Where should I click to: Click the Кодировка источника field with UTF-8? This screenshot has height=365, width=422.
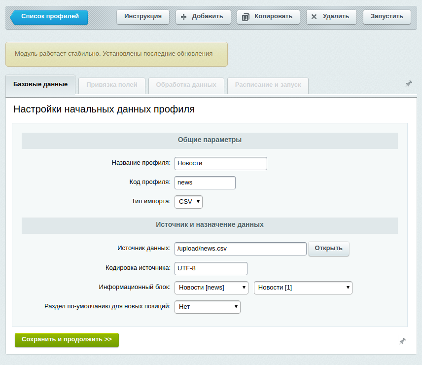click(x=211, y=268)
